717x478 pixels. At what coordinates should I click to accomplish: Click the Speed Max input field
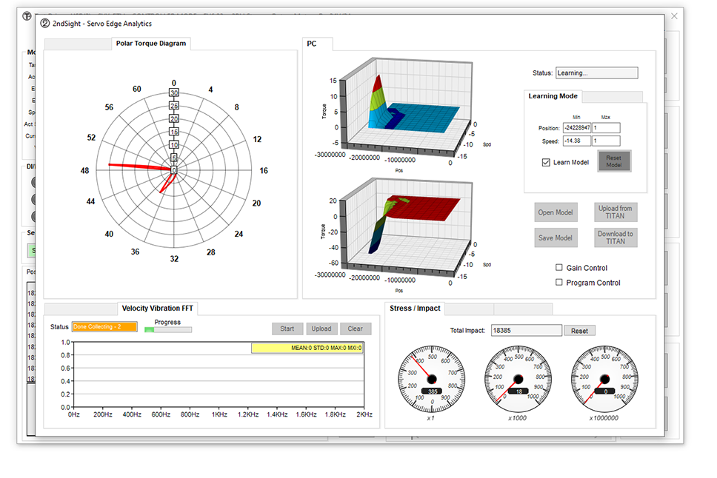pyautogui.click(x=605, y=141)
